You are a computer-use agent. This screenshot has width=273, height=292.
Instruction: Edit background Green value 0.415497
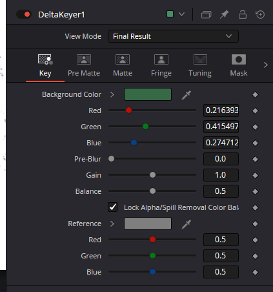pos(221,127)
